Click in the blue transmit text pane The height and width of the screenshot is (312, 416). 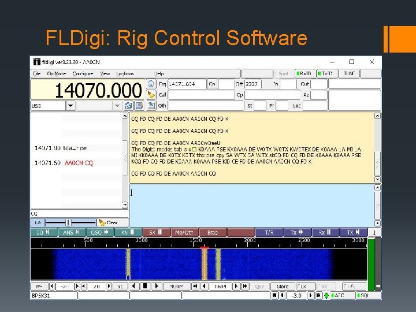coord(251,205)
